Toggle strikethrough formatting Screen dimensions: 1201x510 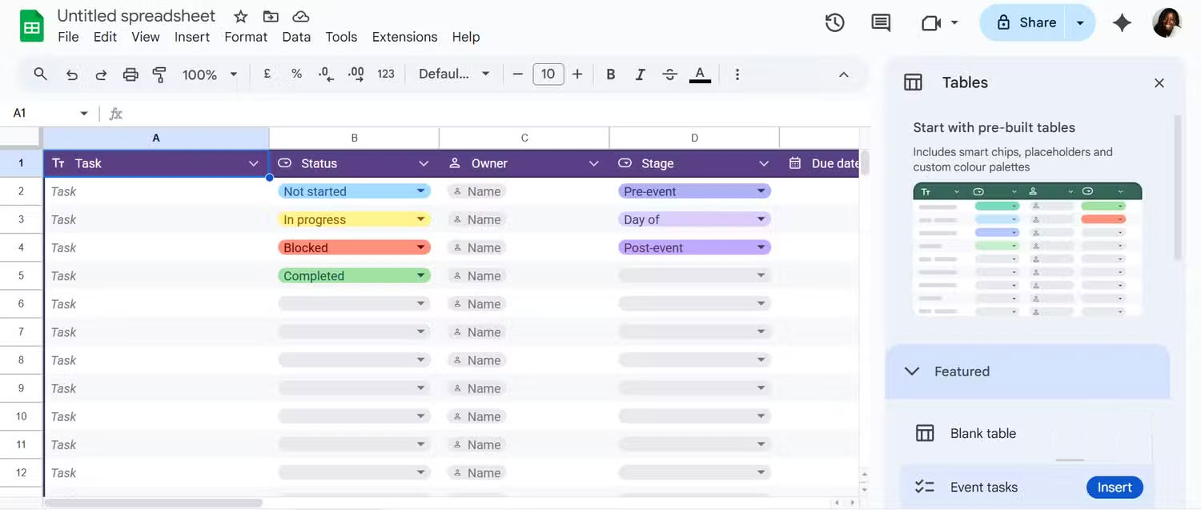pos(669,74)
